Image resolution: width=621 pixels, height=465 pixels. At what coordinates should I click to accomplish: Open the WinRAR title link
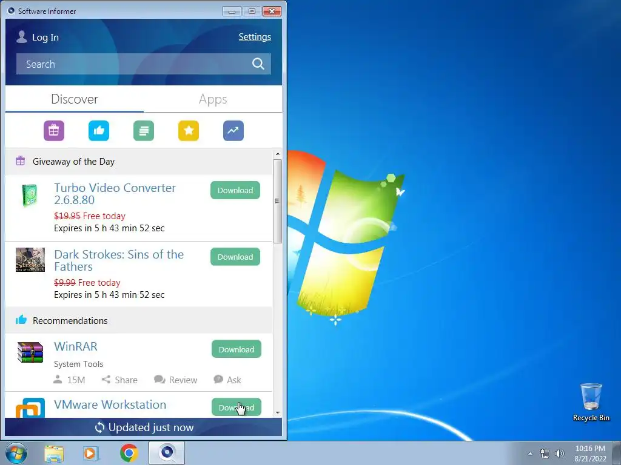[x=76, y=346]
